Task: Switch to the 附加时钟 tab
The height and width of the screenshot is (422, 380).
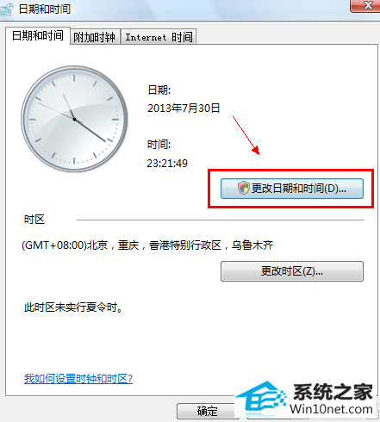Action: pyautogui.click(x=95, y=37)
